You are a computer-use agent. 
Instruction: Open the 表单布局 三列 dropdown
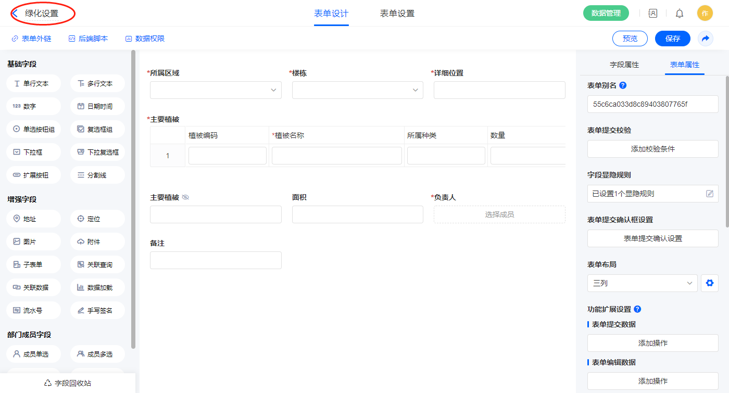coord(642,283)
